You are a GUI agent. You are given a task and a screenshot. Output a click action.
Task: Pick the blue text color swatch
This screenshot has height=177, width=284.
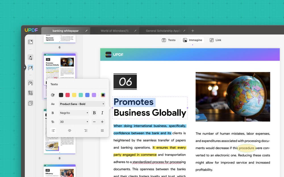point(87,95)
